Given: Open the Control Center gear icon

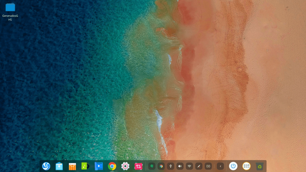Looking at the screenshot, I should (125, 166).
